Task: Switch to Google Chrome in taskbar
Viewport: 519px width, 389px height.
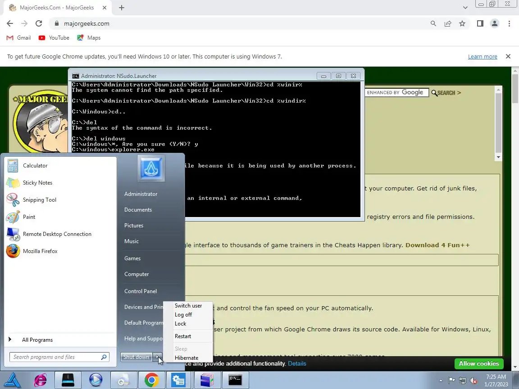Action: [x=151, y=380]
